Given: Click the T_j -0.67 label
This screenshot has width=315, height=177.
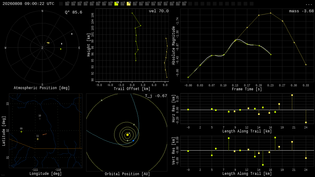Looking at the screenshot, I should point(156,96).
